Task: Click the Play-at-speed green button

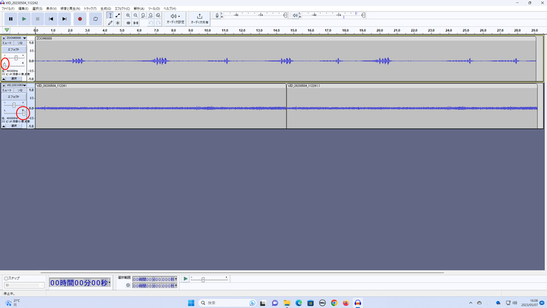Action: tap(185, 278)
